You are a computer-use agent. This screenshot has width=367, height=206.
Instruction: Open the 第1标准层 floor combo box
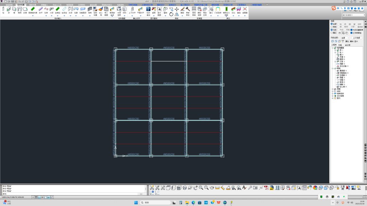pos(354,15)
